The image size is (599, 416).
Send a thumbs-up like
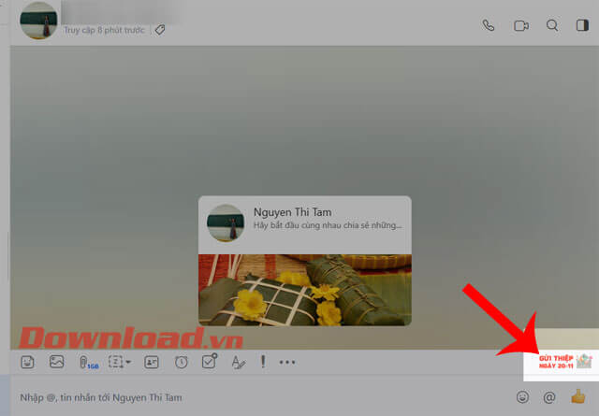click(578, 396)
